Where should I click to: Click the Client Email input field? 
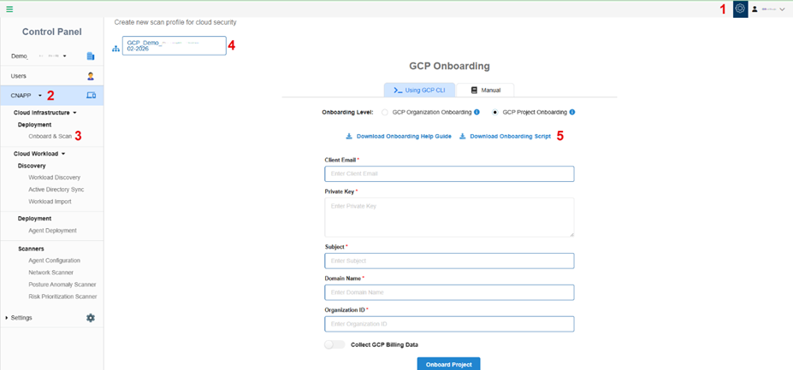click(x=449, y=173)
